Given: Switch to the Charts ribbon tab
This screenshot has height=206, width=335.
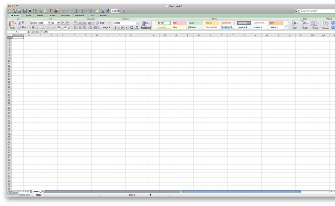Looking at the screenshot, I should click(x=52, y=16).
